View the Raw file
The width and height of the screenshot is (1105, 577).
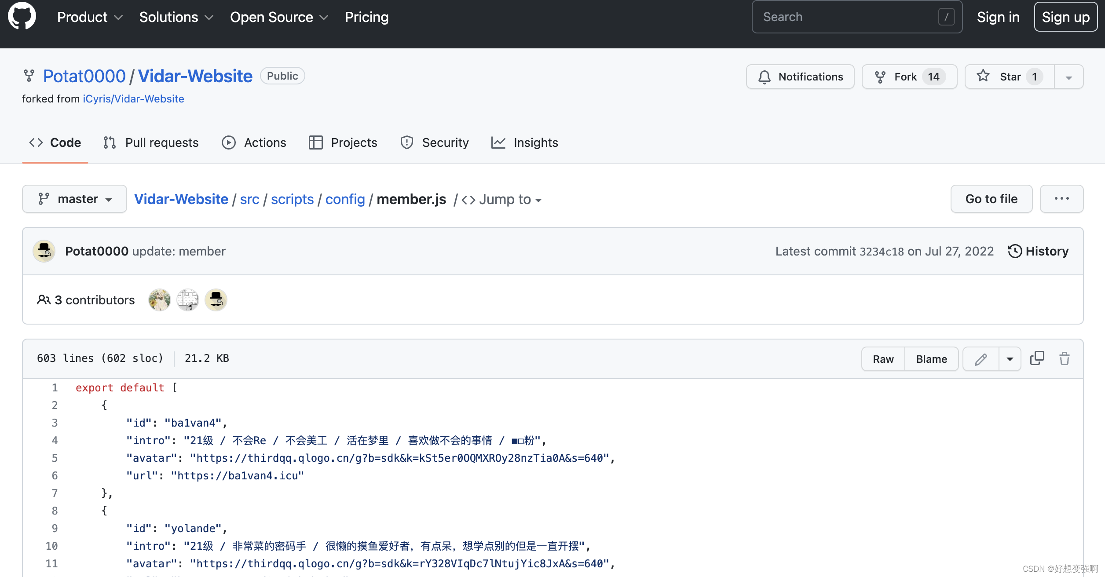pos(883,359)
